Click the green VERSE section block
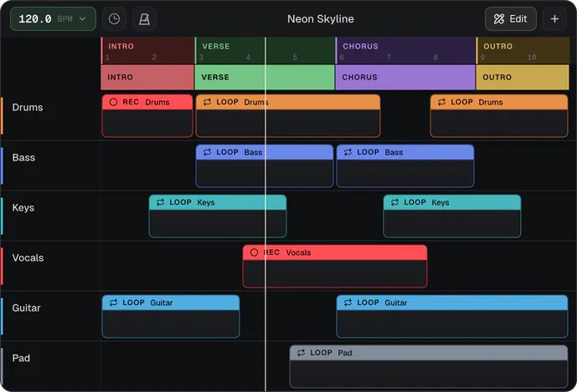The height and width of the screenshot is (392, 577). pyautogui.click(x=265, y=77)
